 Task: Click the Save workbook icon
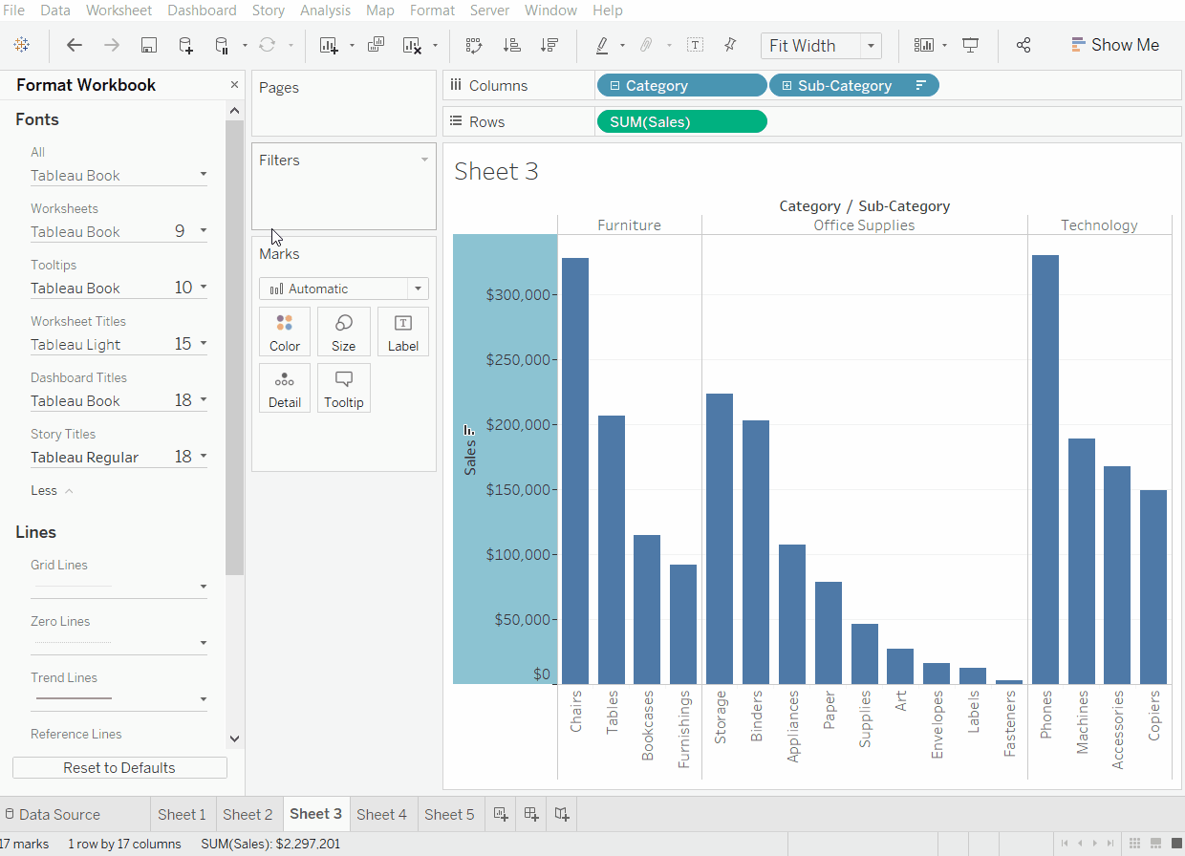148,45
